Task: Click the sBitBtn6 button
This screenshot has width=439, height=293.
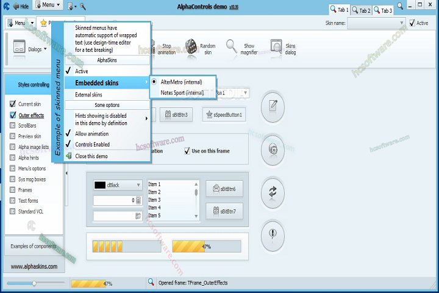Action: coord(224,189)
